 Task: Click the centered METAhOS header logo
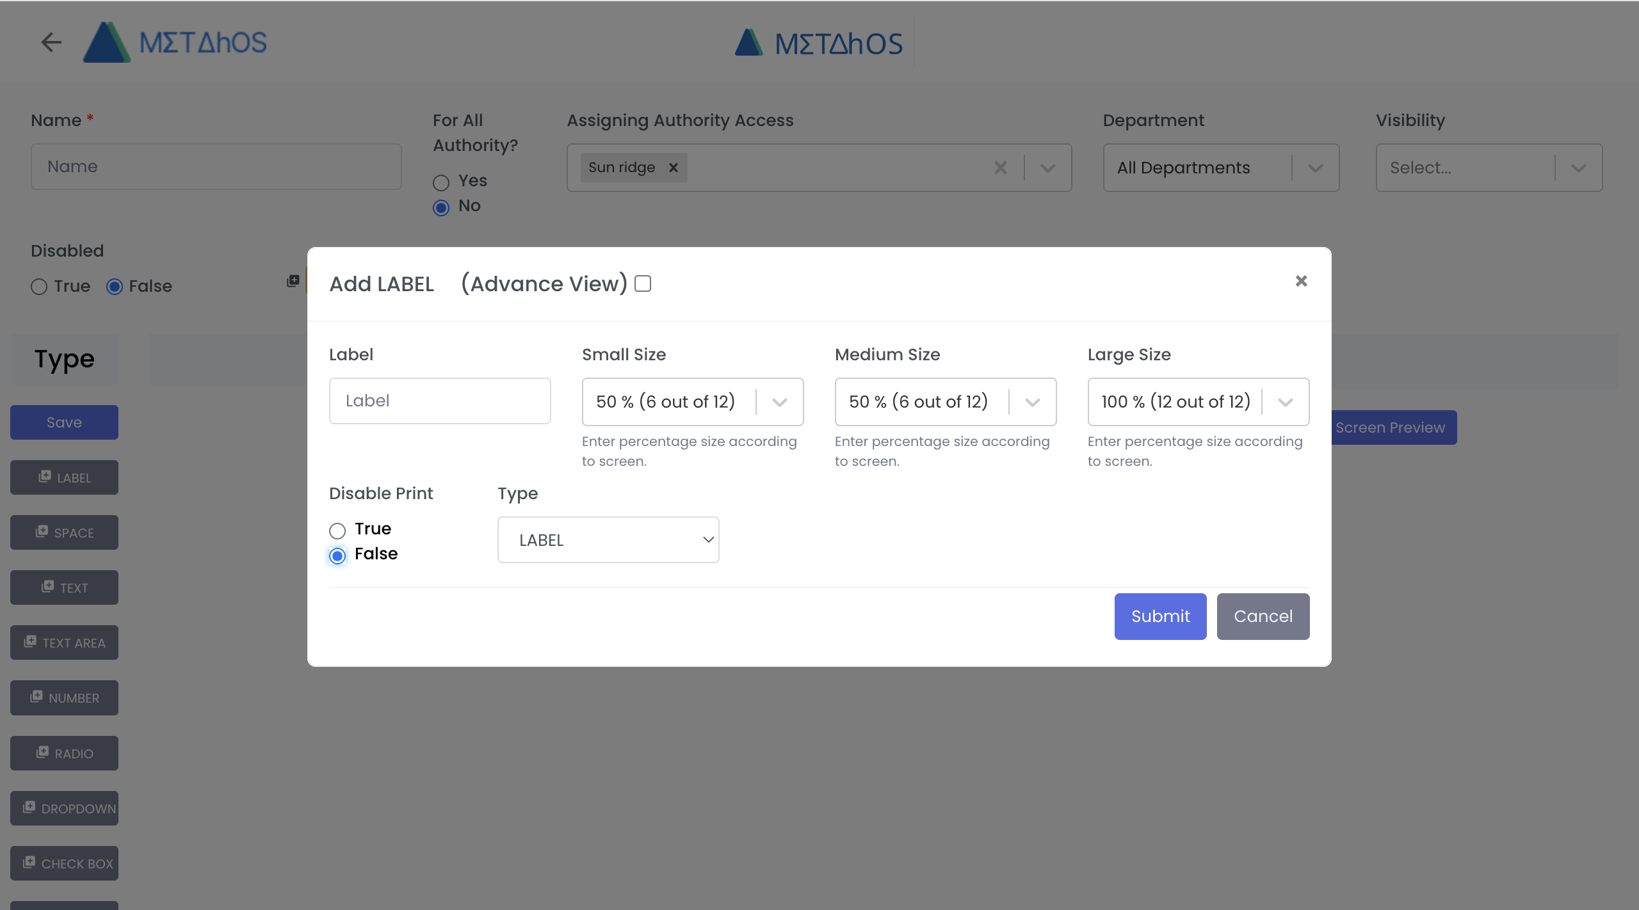818,44
